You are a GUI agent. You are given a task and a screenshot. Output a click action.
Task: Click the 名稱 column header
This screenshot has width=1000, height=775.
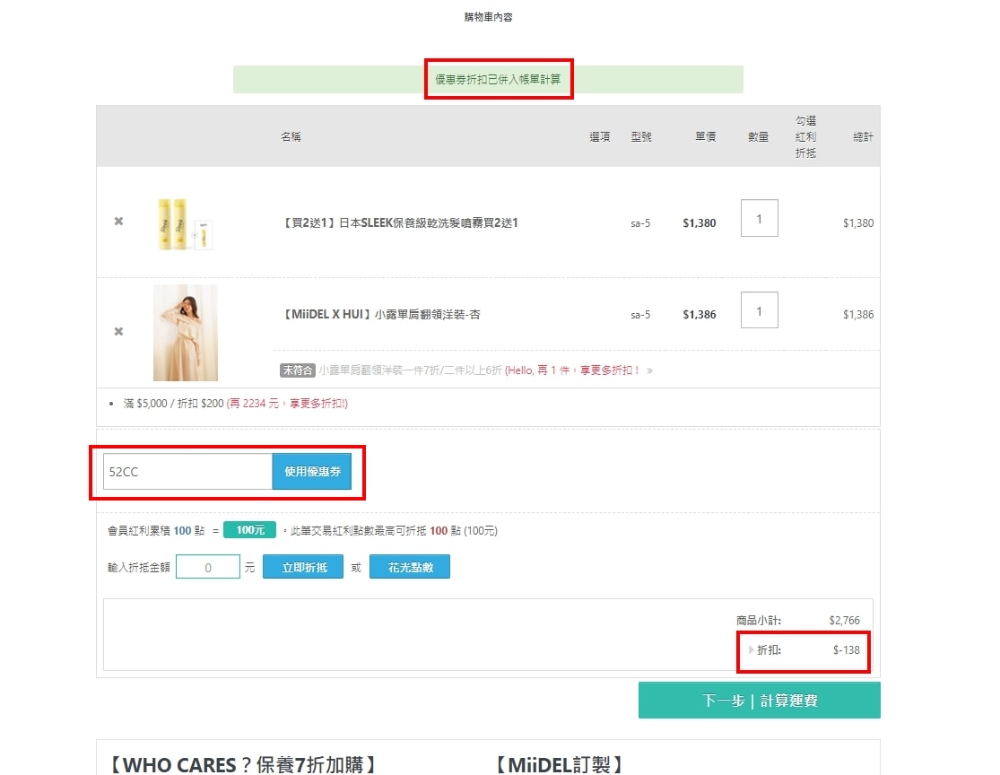point(291,137)
